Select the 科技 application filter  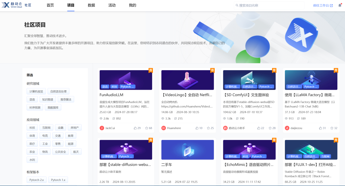[32, 128]
